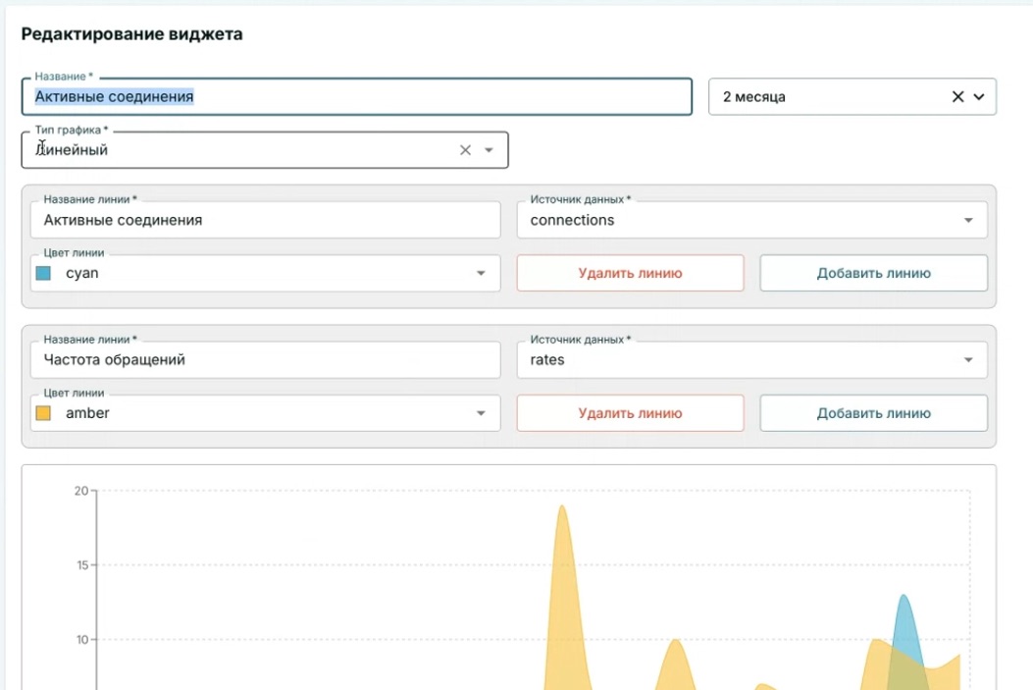Edit the 'Активные соединения' line name field
Screen dimensions: 1033x690
[266, 220]
